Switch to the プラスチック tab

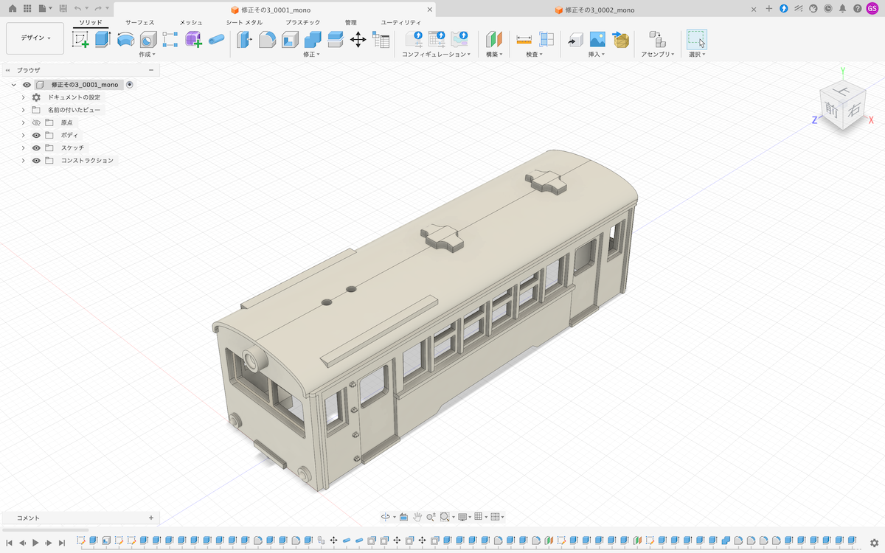[x=303, y=23]
